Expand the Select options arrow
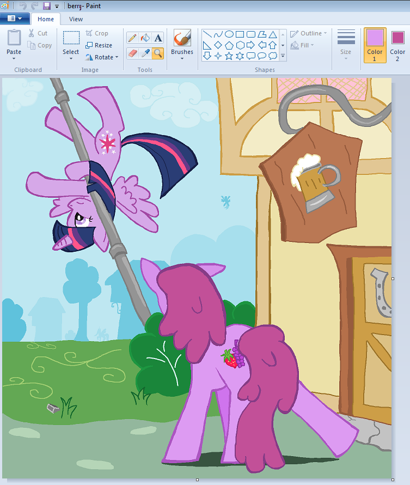Screen dimensions: 410x485 (x=71, y=58)
